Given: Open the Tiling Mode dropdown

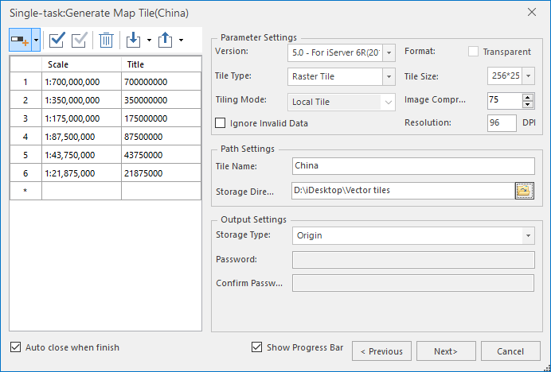Looking at the screenshot, I should click(388, 102).
